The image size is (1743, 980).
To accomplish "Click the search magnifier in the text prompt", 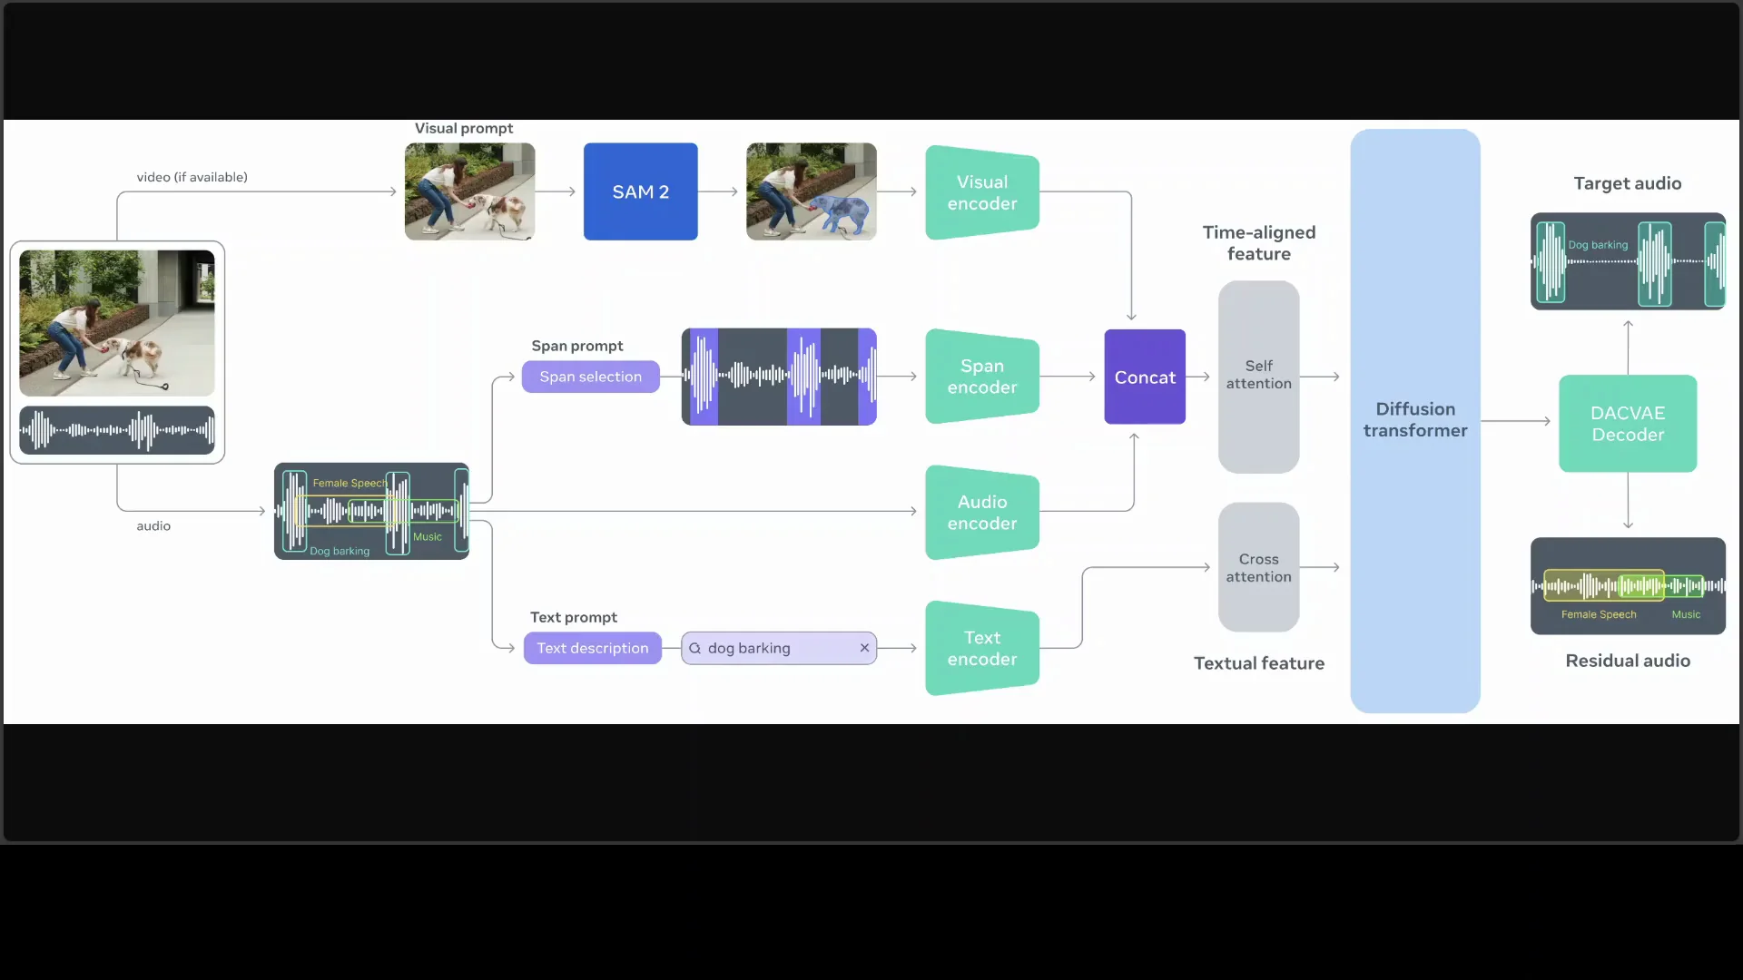I will (695, 648).
